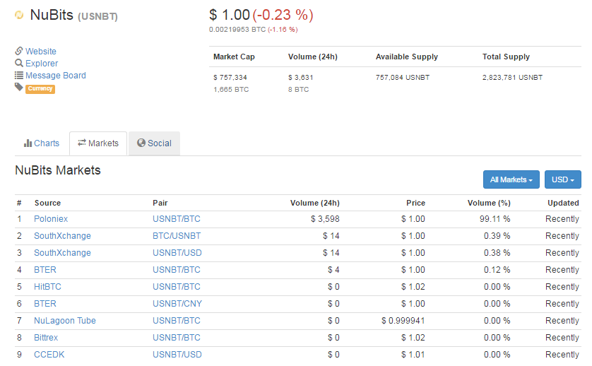The image size is (592, 366).
Task: Click USNBT/BTC pair for NuLagoon Tube
Action: [177, 321]
